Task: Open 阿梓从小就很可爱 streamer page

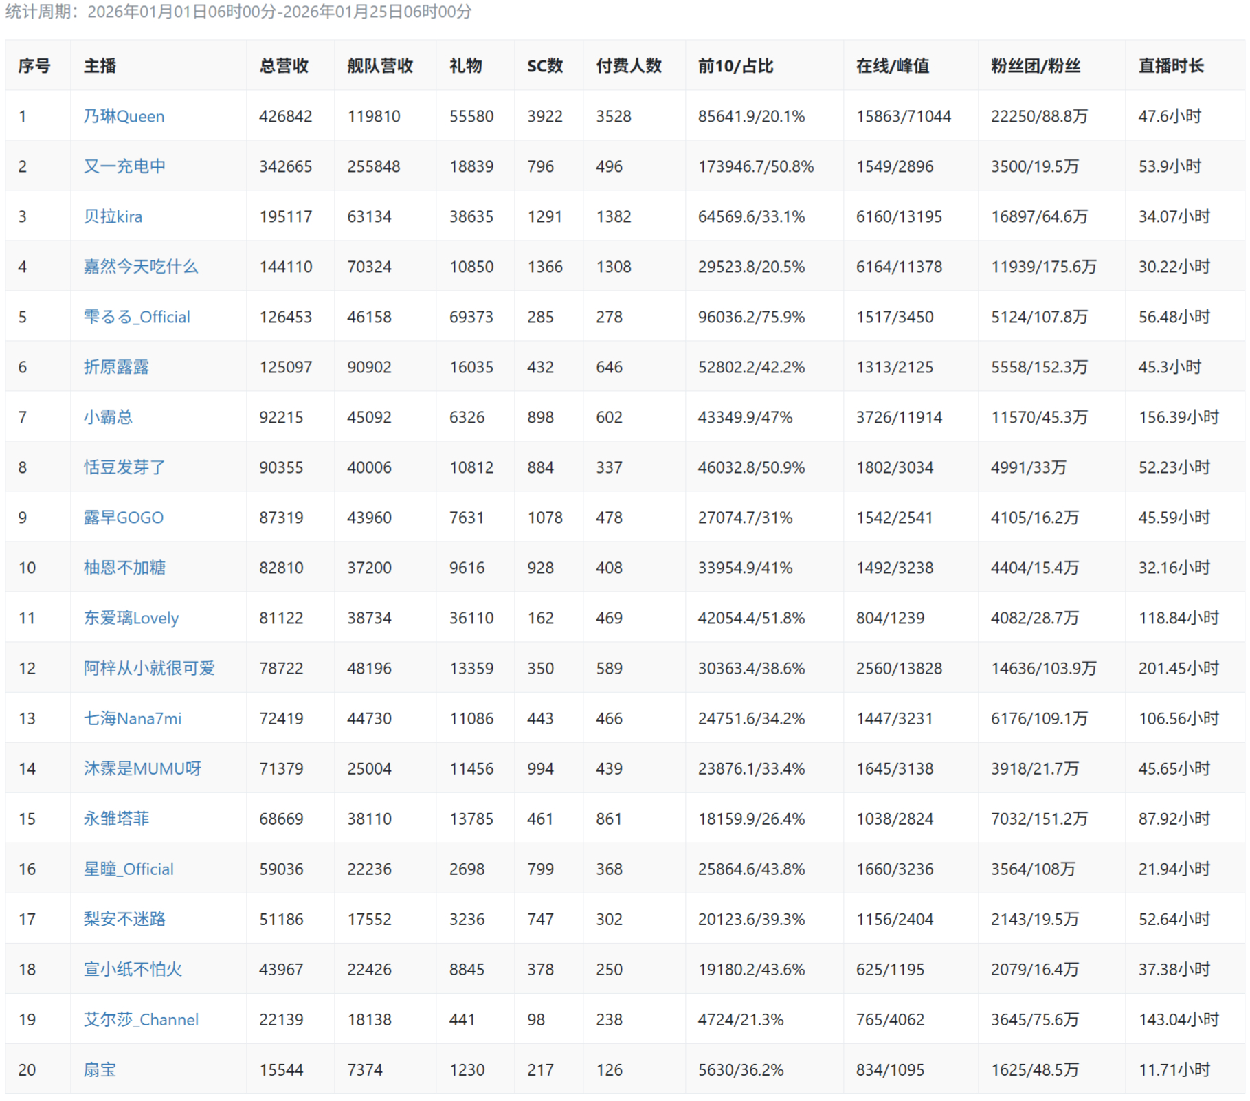Action: tap(149, 668)
